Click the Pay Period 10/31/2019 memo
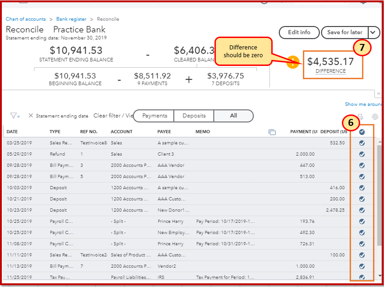This screenshot has width=384, height=287. pos(225,244)
